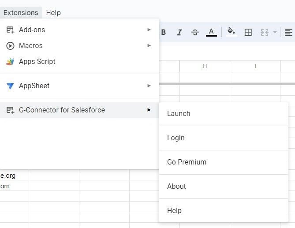Open About in G-Connector submenu
The image size is (295, 228).
223,187
